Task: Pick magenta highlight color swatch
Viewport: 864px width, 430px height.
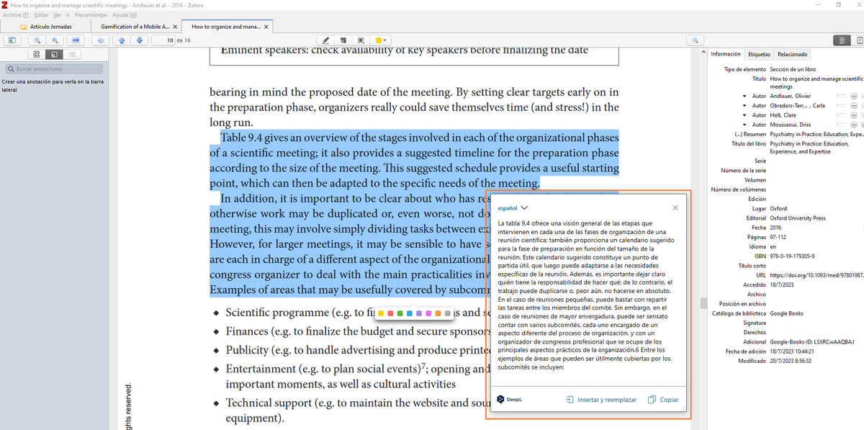Action: [x=428, y=313]
